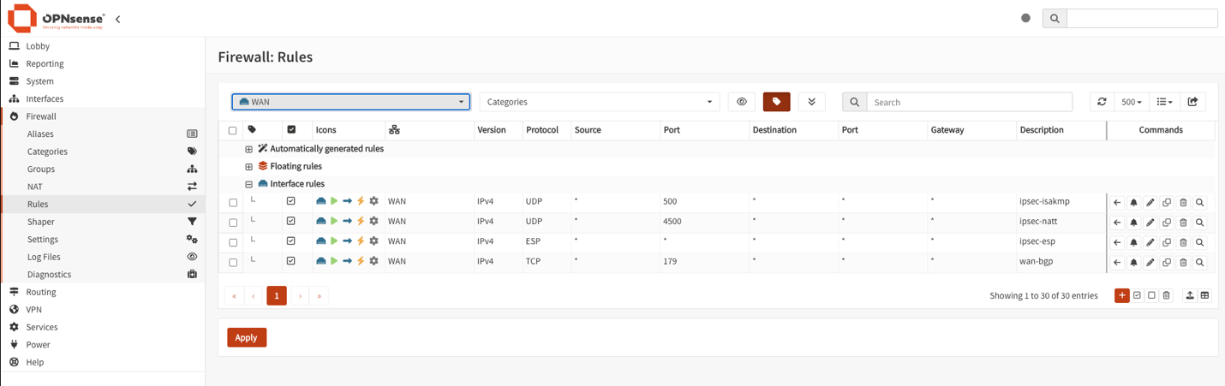Click the upload/import icon in the table footer
This screenshot has width=1225, height=386.
coord(1190,295)
